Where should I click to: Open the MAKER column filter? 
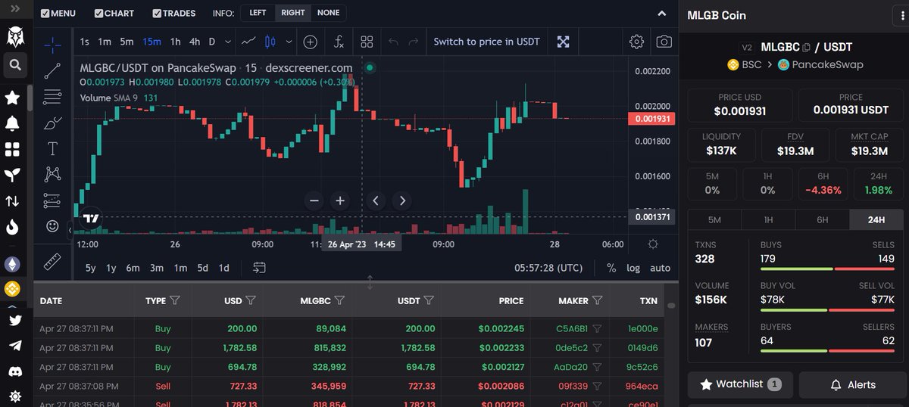click(x=598, y=300)
